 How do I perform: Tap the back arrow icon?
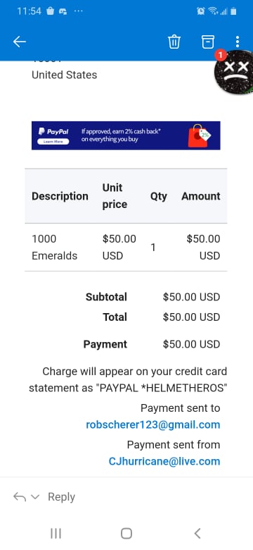20,42
